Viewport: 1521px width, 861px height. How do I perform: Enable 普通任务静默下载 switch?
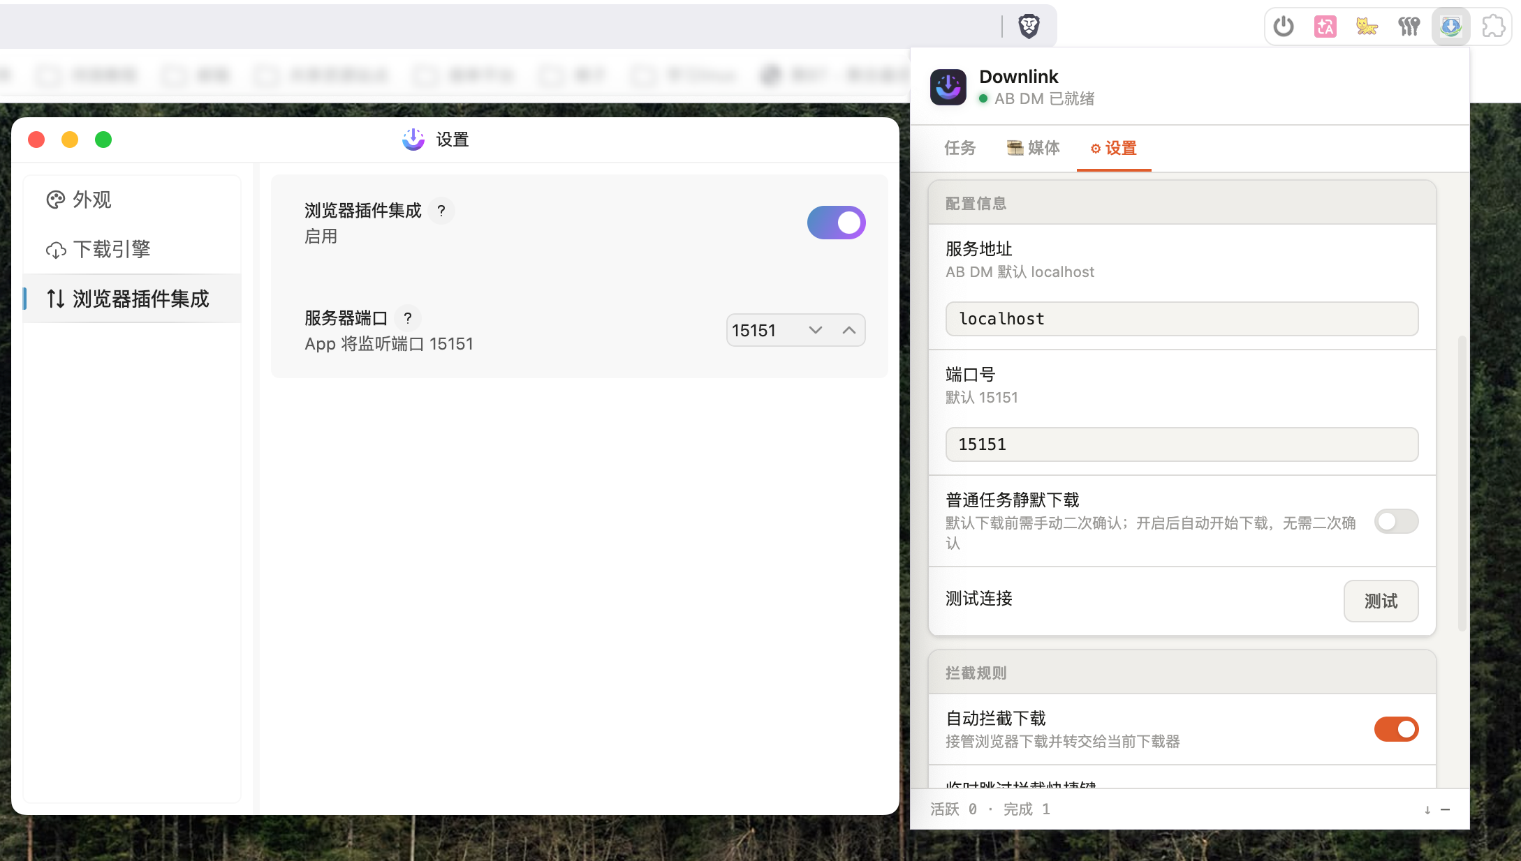(x=1396, y=521)
